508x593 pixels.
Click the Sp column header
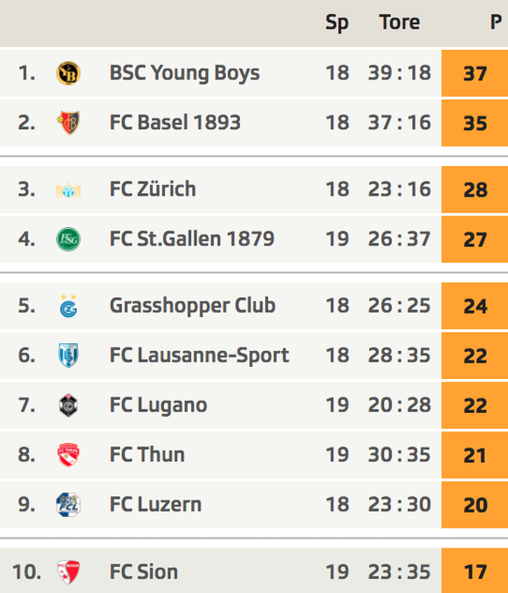point(337,23)
